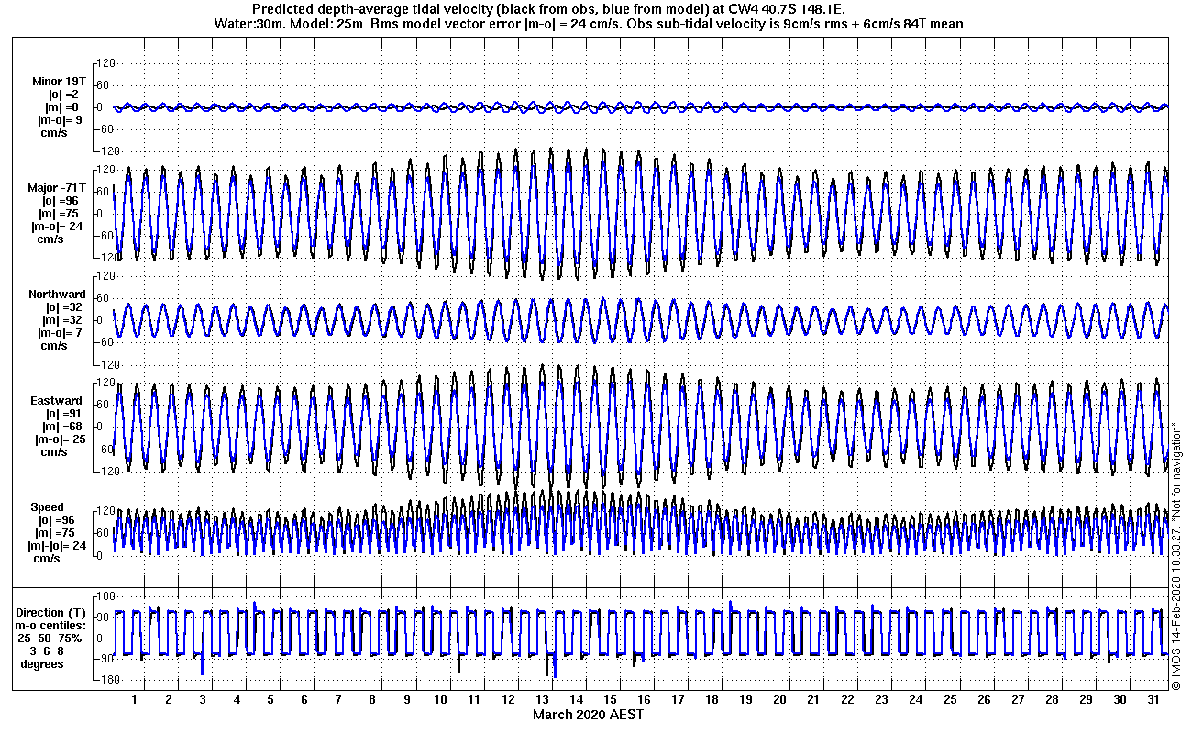1192x734 pixels.
Task: Click the 'degrees' unit label
Action: 42,664
